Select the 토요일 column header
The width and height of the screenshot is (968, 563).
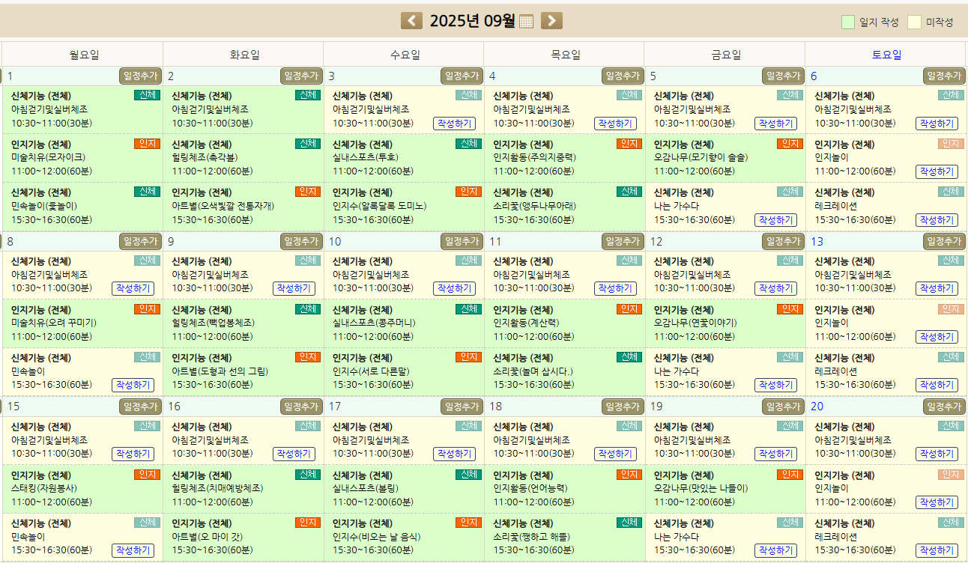click(x=886, y=55)
